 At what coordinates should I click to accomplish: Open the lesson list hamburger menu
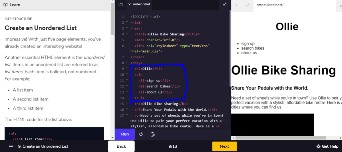11,146
